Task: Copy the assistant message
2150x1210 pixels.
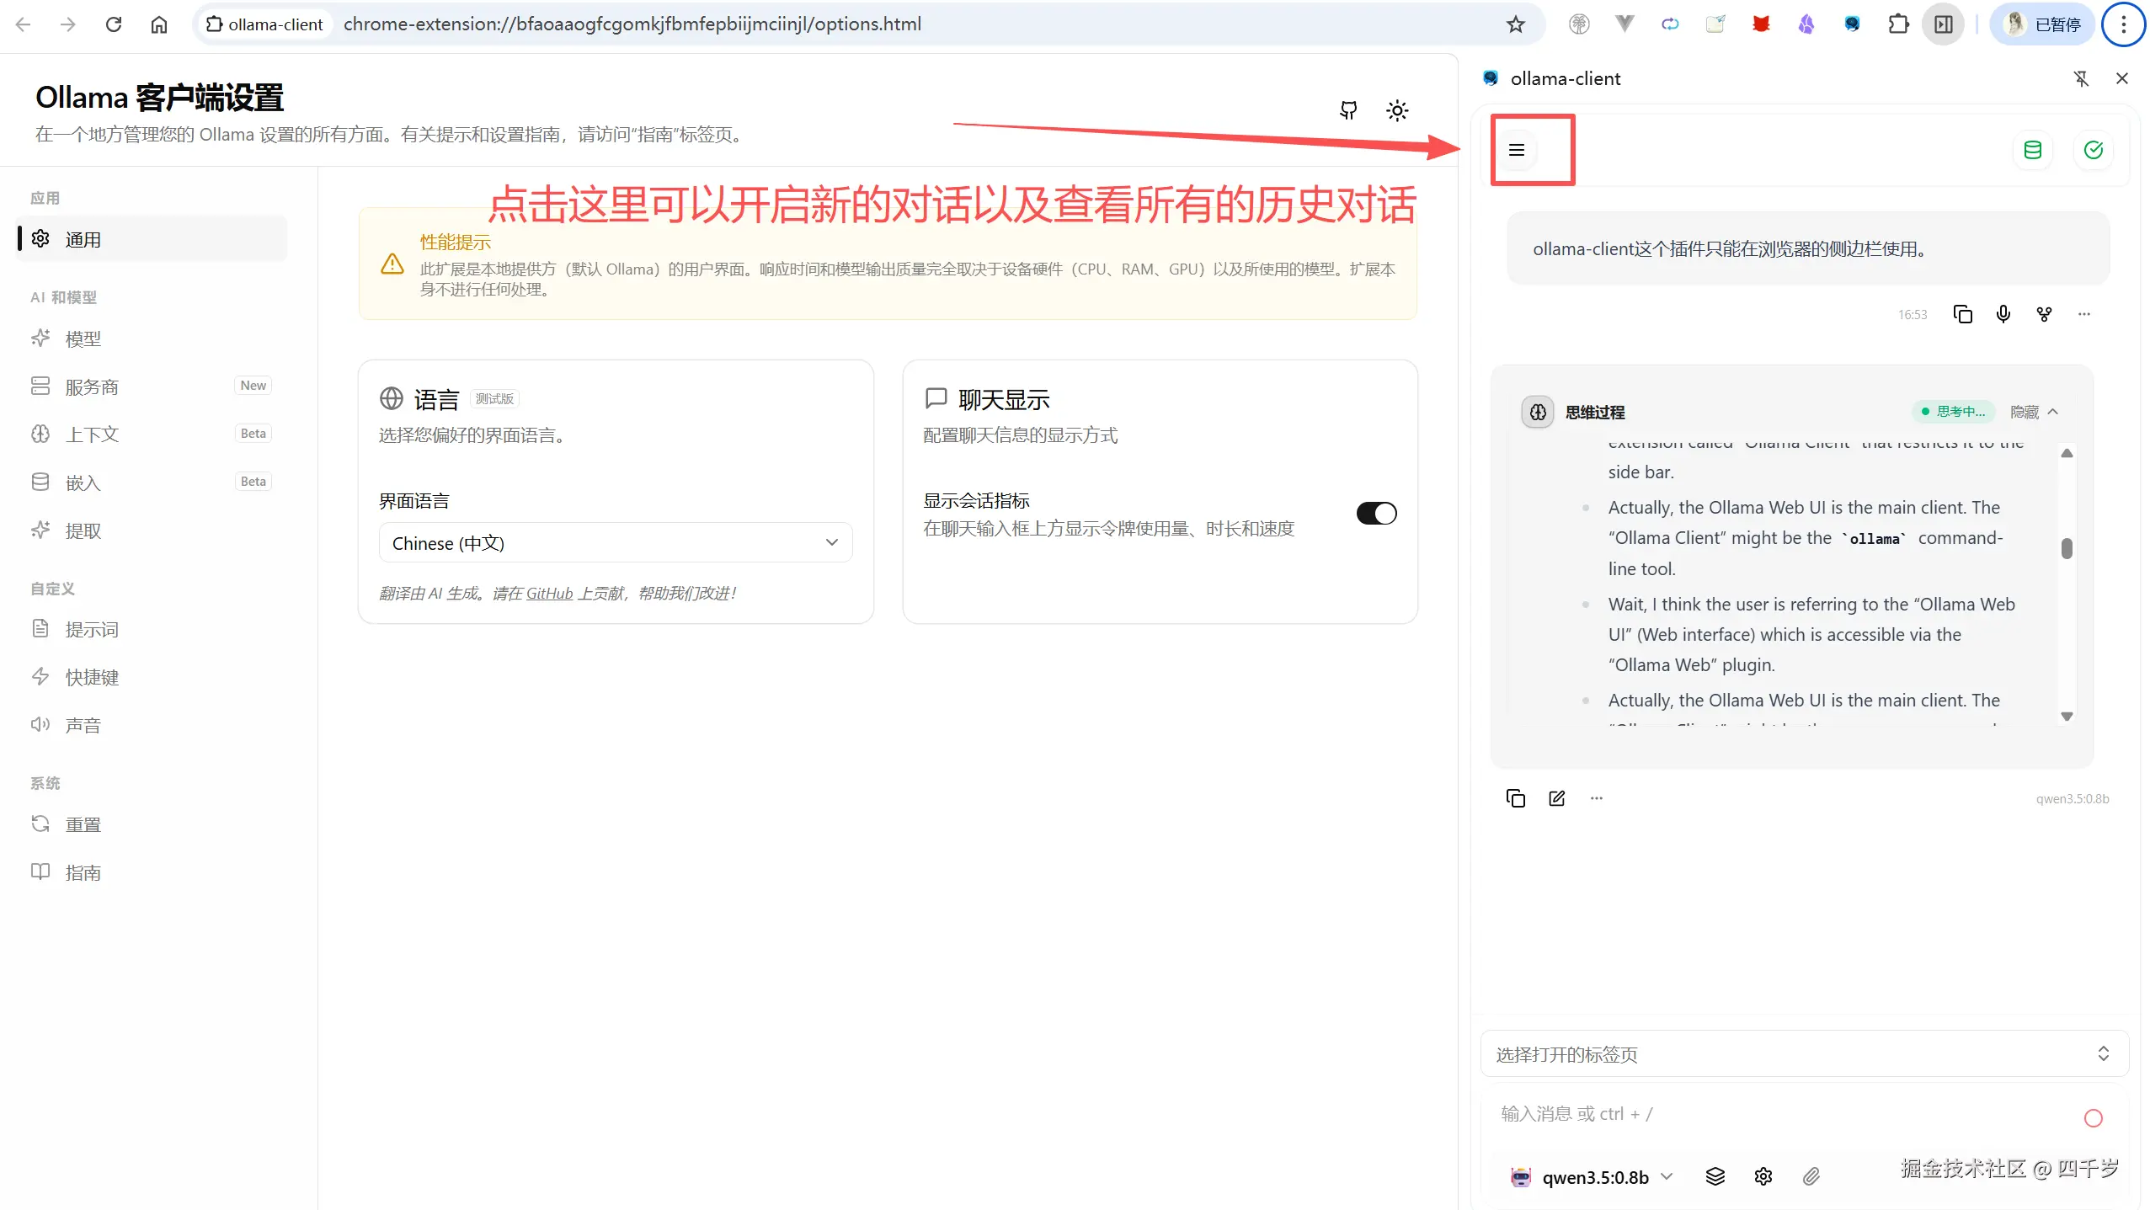Action: 1963,313
